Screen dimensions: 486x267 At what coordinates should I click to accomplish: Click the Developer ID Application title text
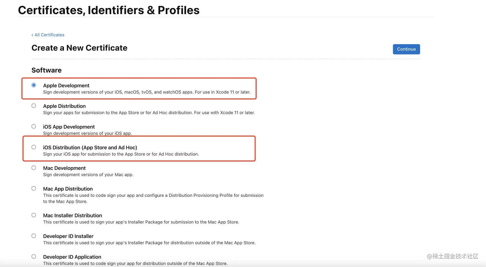click(x=72, y=257)
